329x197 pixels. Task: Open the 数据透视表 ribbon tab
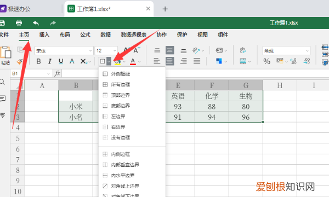133,35
